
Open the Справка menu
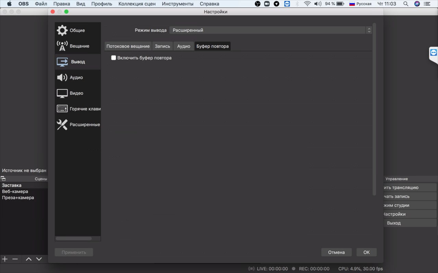click(209, 4)
